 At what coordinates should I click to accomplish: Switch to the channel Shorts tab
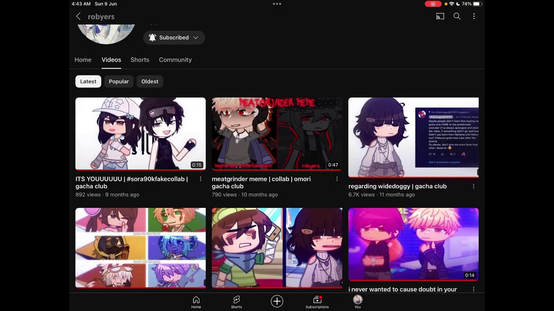(x=140, y=60)
